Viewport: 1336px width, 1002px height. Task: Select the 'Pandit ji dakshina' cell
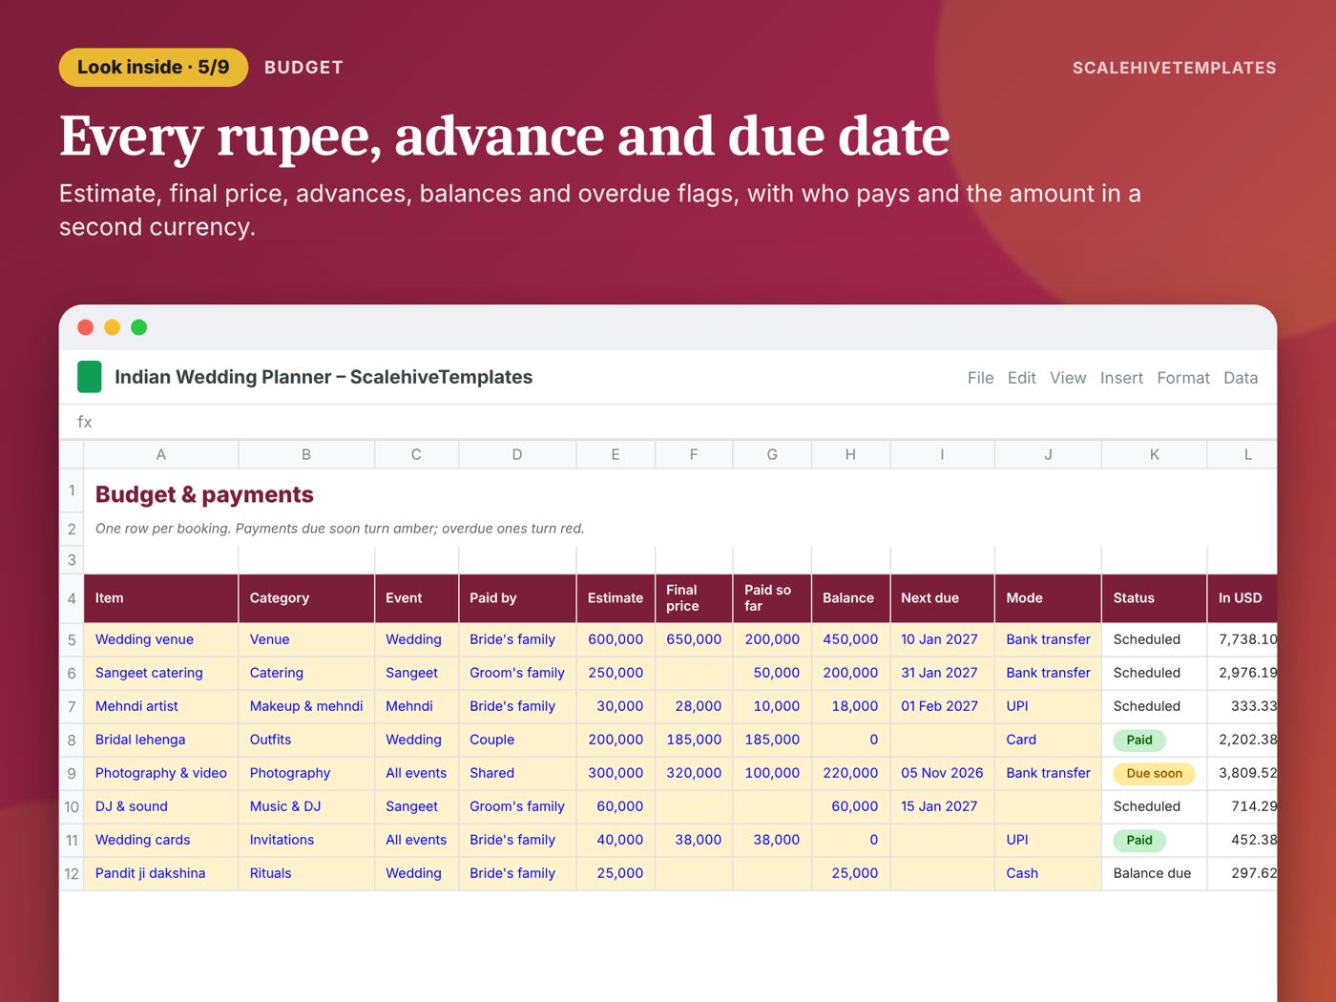[x=161, y=873]
